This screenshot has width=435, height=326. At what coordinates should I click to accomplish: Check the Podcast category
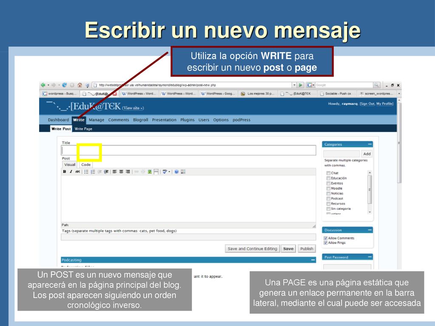click(x=328, y=199)
